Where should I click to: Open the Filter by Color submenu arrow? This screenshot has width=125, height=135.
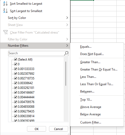(67, 39)
